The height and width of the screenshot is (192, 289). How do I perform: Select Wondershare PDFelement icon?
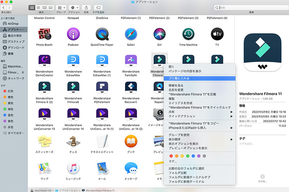[102, 88]
